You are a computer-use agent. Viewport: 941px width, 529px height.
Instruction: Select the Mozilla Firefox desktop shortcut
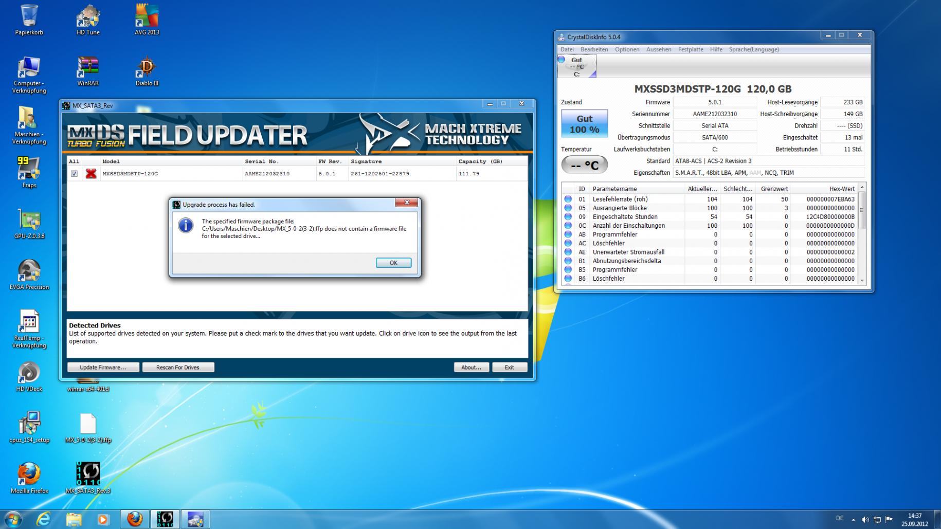pyautogui.click(x=29, y=478)
